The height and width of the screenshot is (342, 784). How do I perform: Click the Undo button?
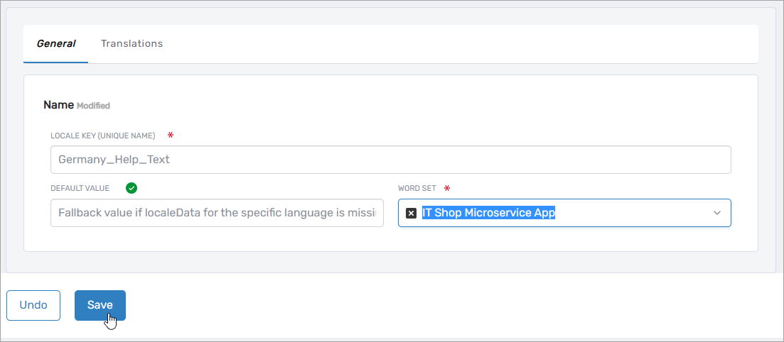tap(33, 305)
